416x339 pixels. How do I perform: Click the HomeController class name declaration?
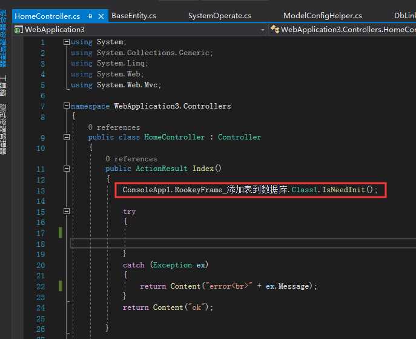click(174, 137)
